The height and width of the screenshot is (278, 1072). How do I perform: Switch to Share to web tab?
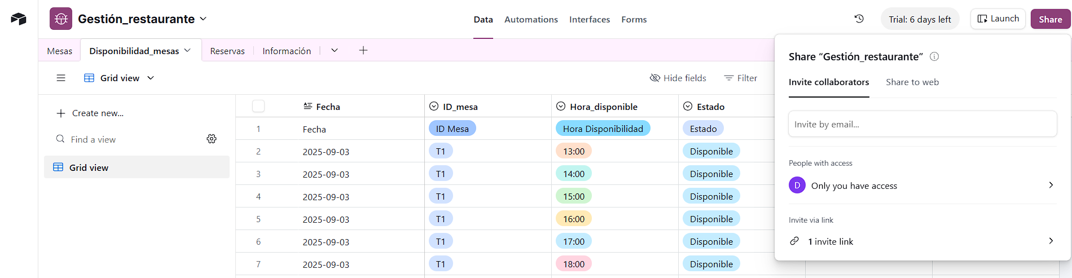click(912, 82)
